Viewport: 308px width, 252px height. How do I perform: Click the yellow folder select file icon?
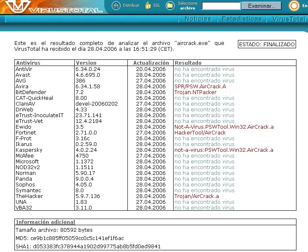pos(170,5)
